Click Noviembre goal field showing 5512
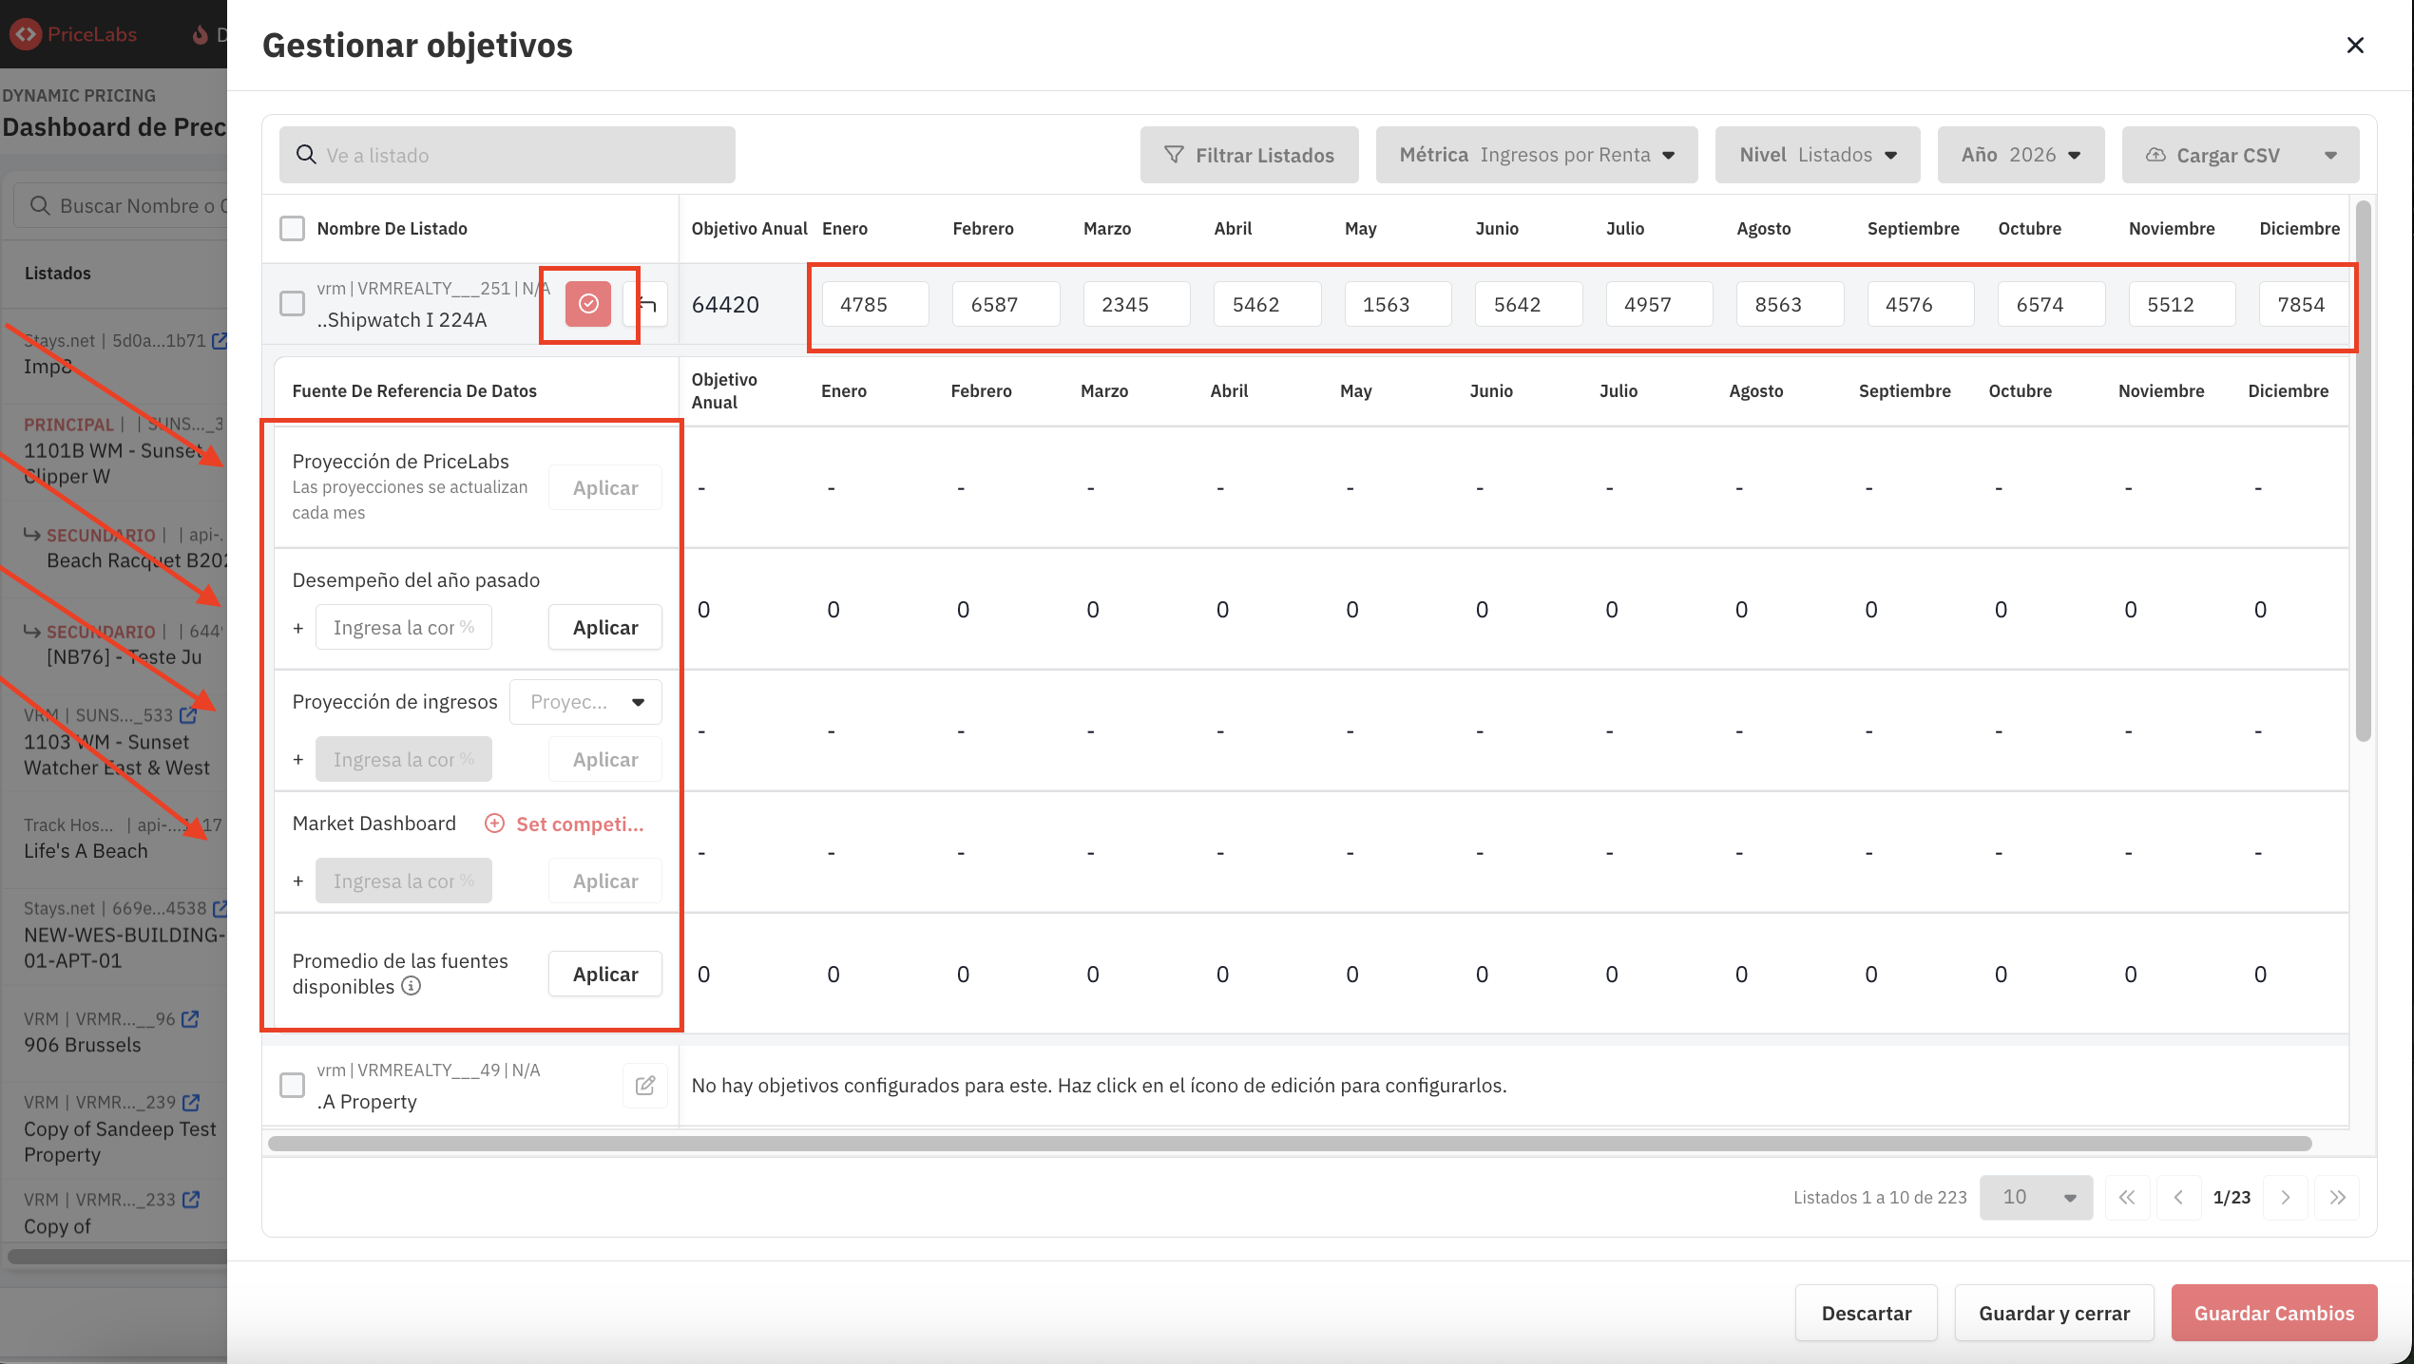This screenshot has width=2414, height=1364. coord(2182,304)
